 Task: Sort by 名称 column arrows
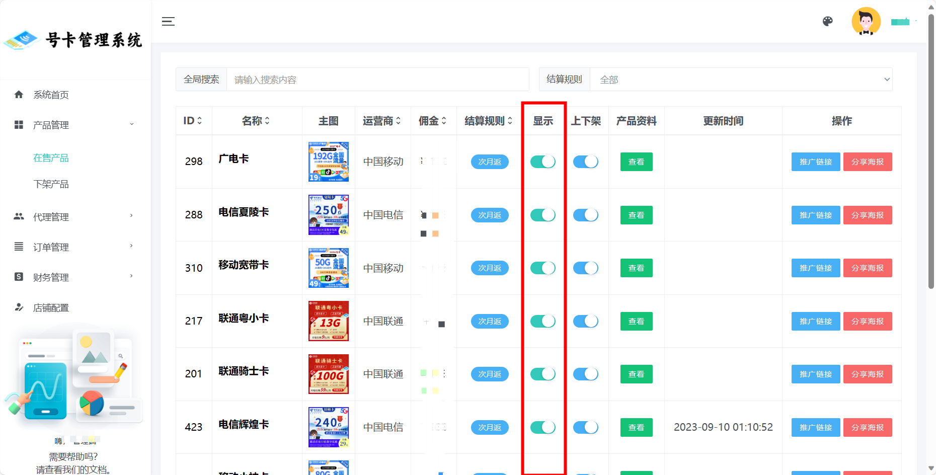tap(267, 121)
